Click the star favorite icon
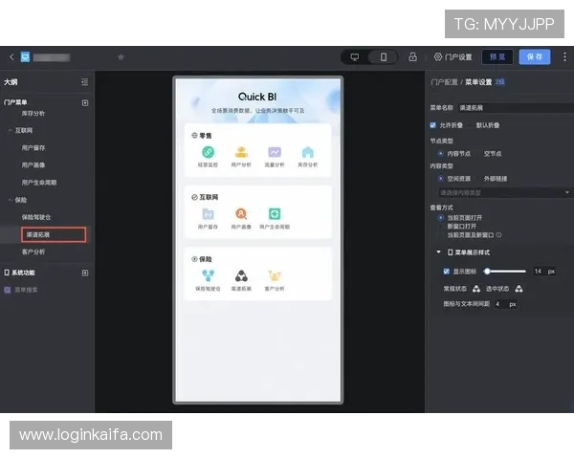574x459 pixels. point(121,57)
